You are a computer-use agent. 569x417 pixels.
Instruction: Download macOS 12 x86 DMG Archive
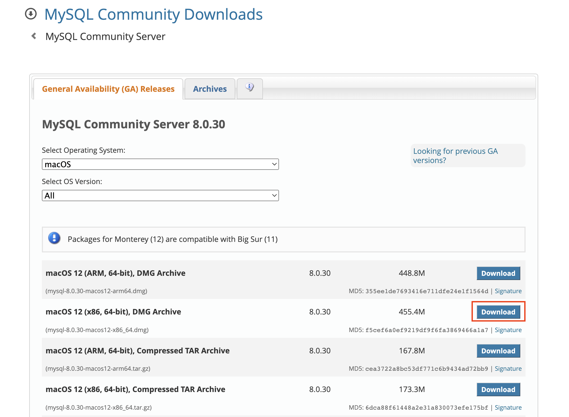pos(498,312)
